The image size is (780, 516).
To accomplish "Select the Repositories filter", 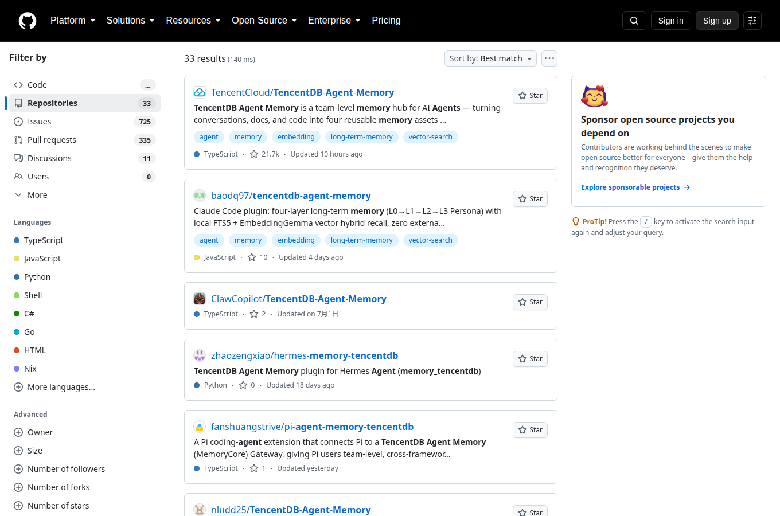I will (x=85, y=103).
